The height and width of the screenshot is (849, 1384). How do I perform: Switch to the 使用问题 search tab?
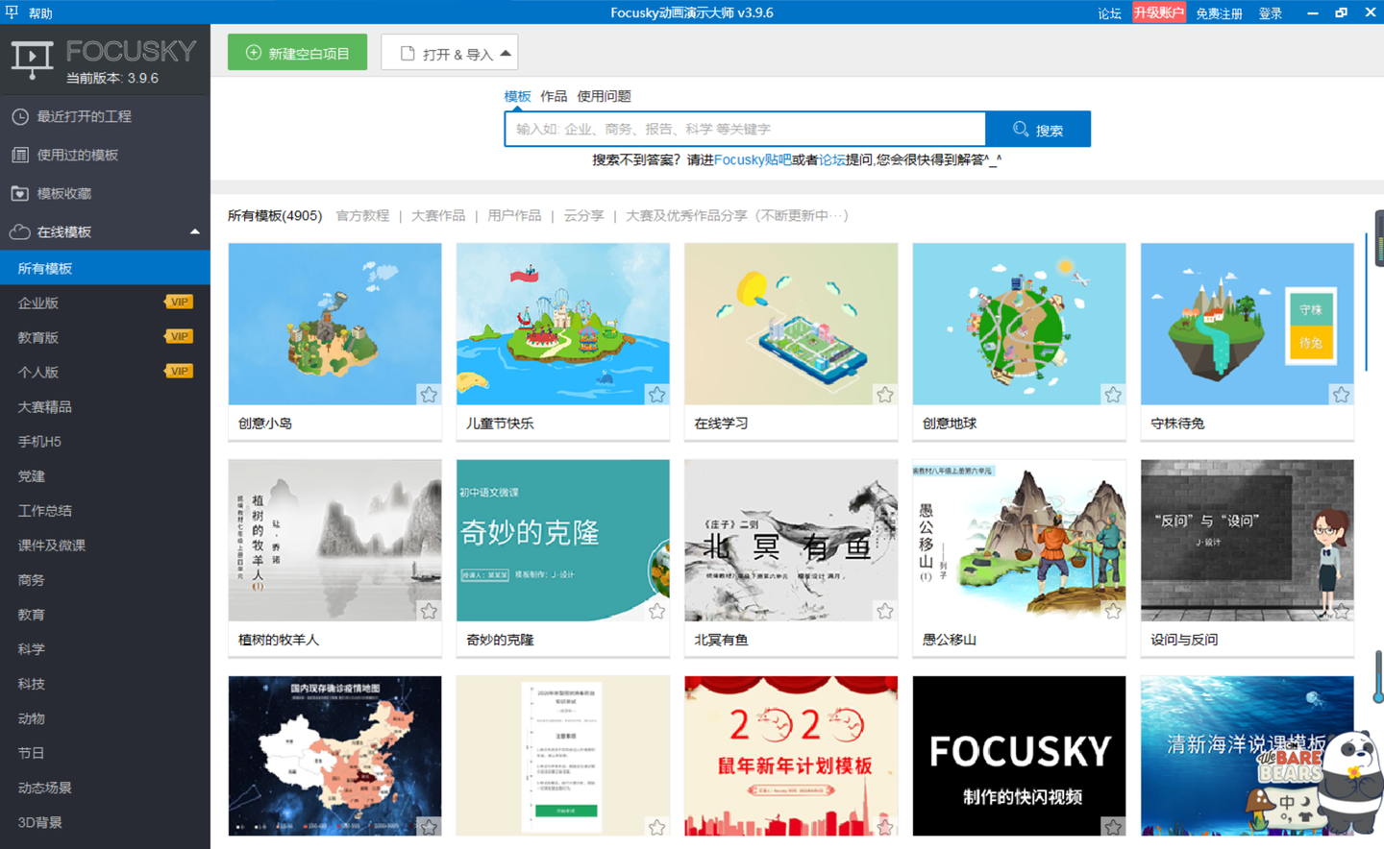click(x=604, y=96)
